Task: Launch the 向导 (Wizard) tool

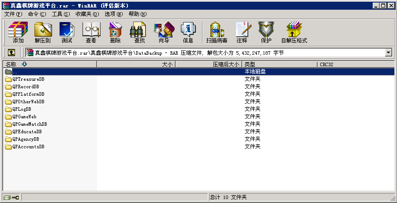Action: [164, 32]
